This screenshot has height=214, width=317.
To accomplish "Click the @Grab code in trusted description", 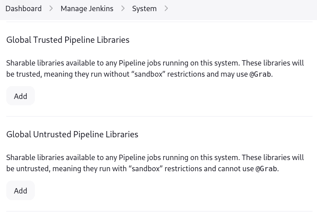I will 260,74.
